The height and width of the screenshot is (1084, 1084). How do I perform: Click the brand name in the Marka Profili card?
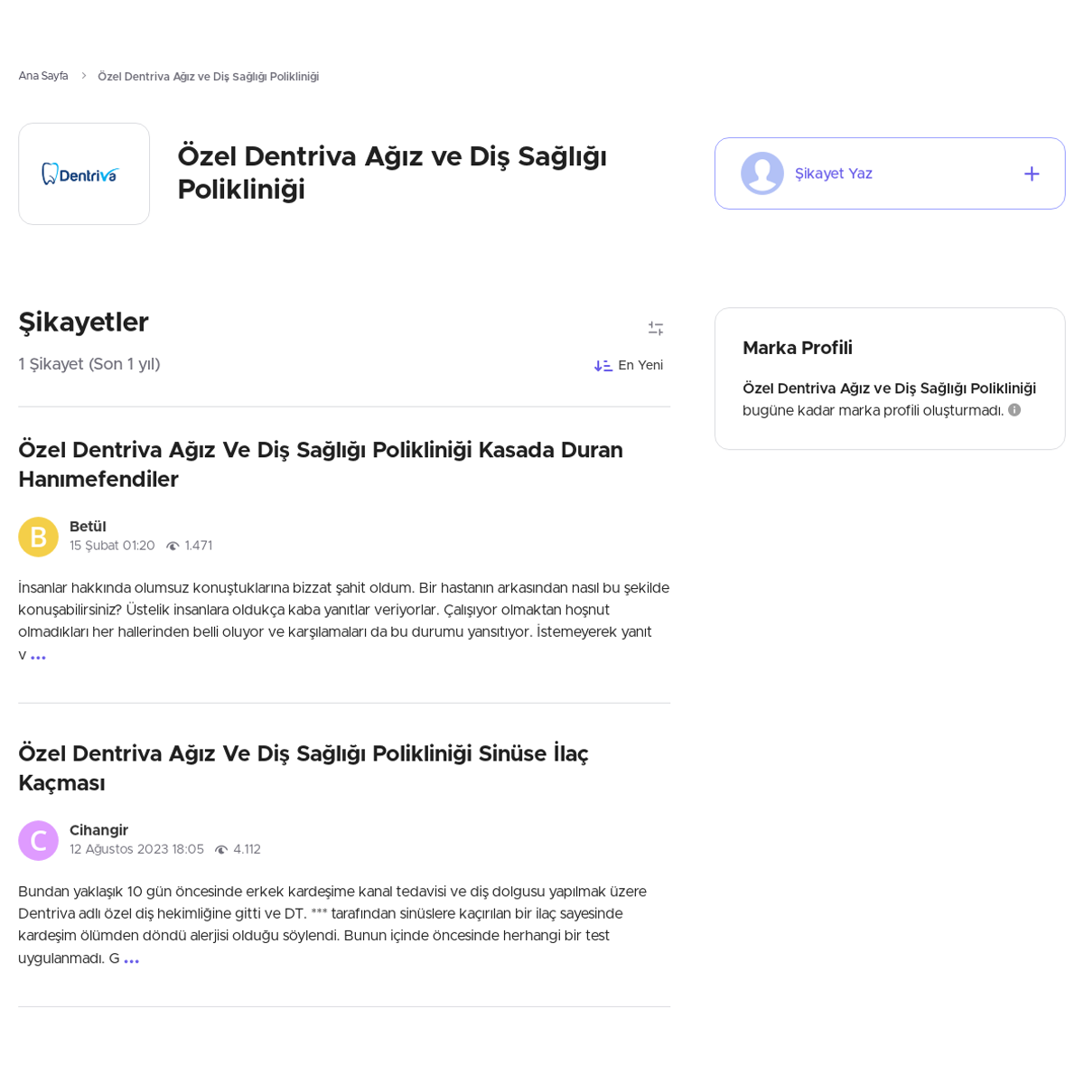click(x=889, y=388)
